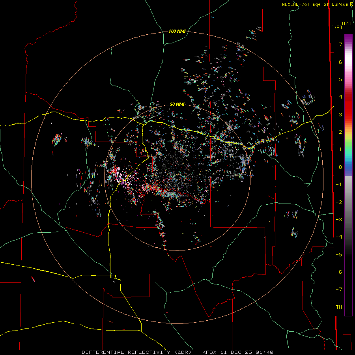355x355 pixels.
Task: Click the "-7" value on the color scale
Action: click(x=339, y=290)
